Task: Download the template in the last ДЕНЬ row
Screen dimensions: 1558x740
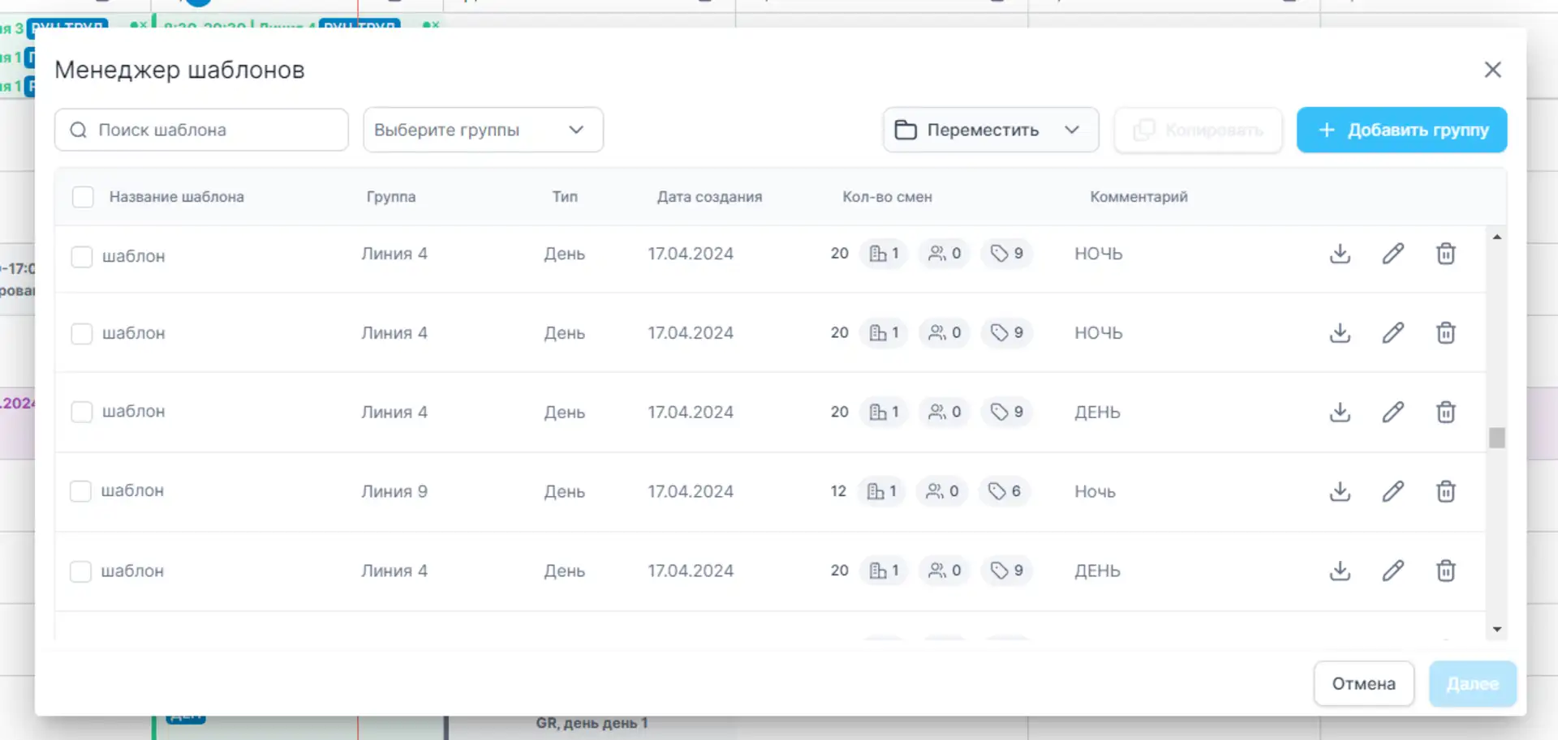Action: [x=1341, y=571]
